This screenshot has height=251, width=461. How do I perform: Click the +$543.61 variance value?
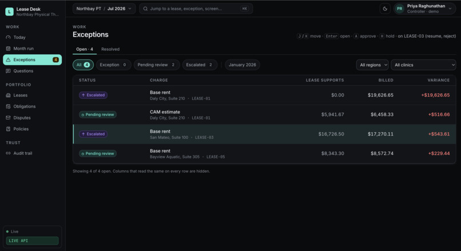[x=439, y=134]
